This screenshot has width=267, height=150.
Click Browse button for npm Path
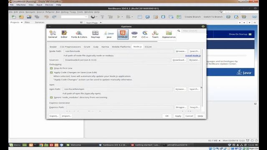click(x=180, y=89)
